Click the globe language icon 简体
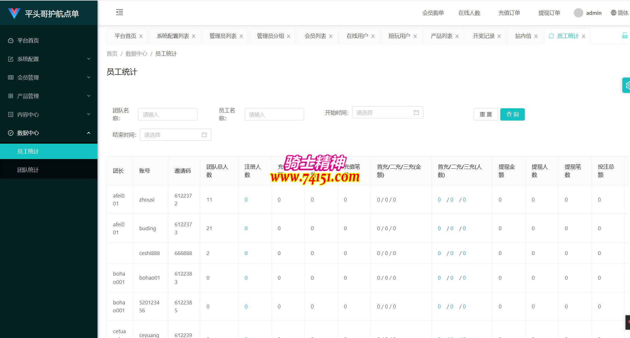630x338 pixels. coord(613,13)
